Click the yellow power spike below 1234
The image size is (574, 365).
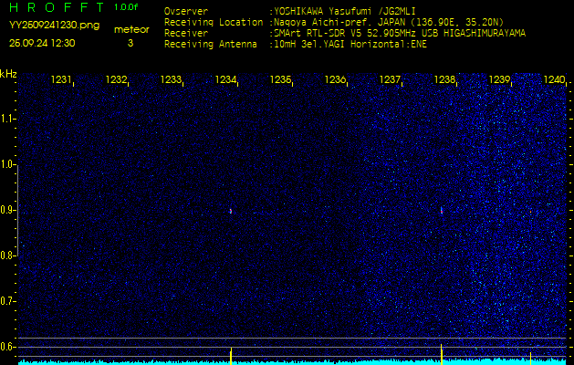230,354
